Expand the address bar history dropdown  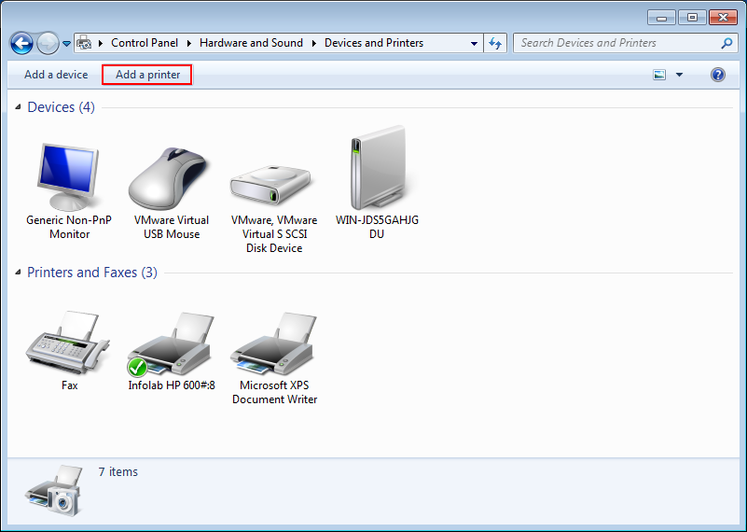[475, 43]
